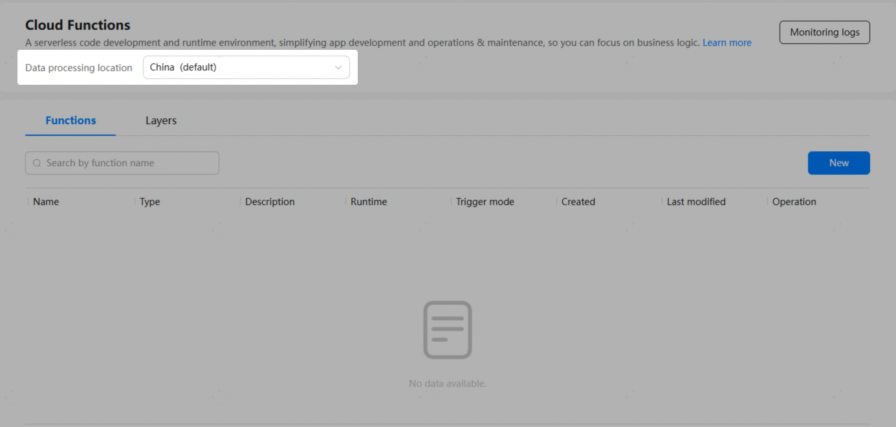The image size is (896, 427).
Task: Click the search magnifier icon
Action: pos(37,163)
